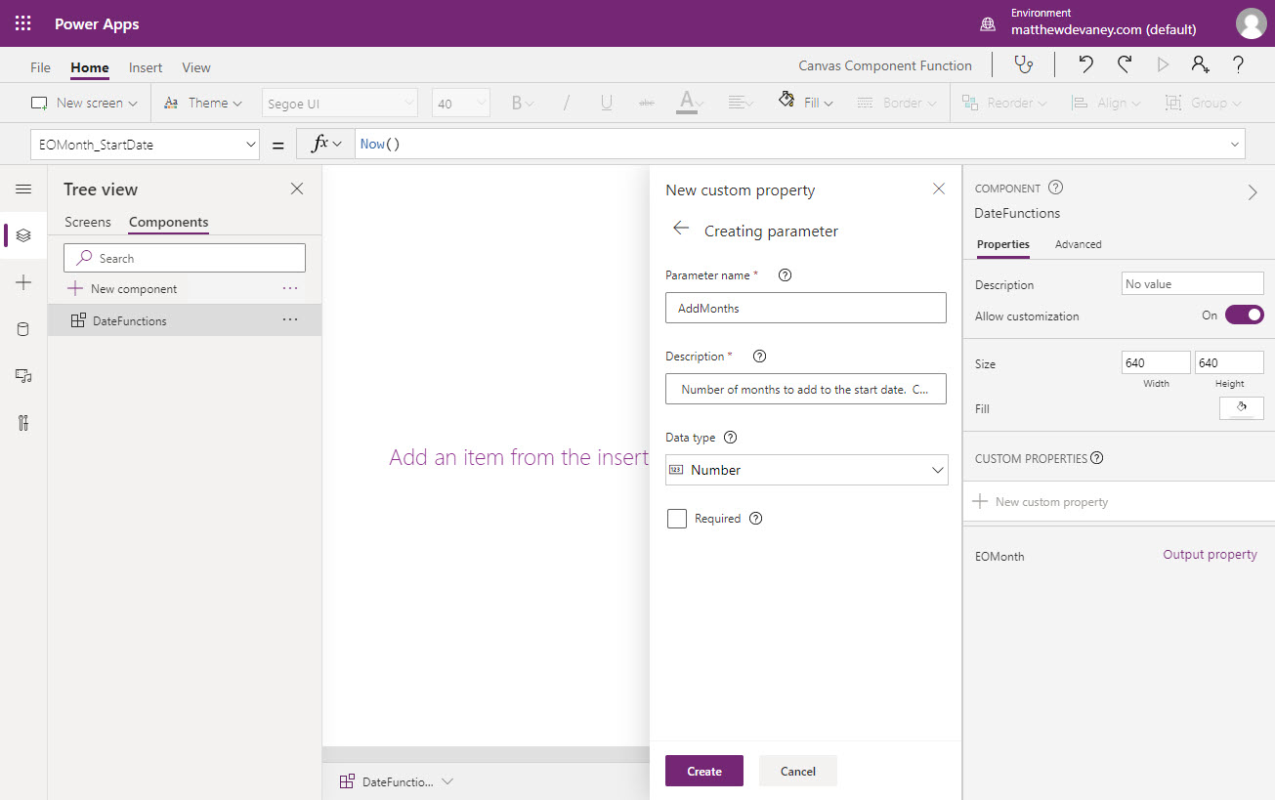
Task: Open the Data type dropdown showing Number
Action: (805, 470)
